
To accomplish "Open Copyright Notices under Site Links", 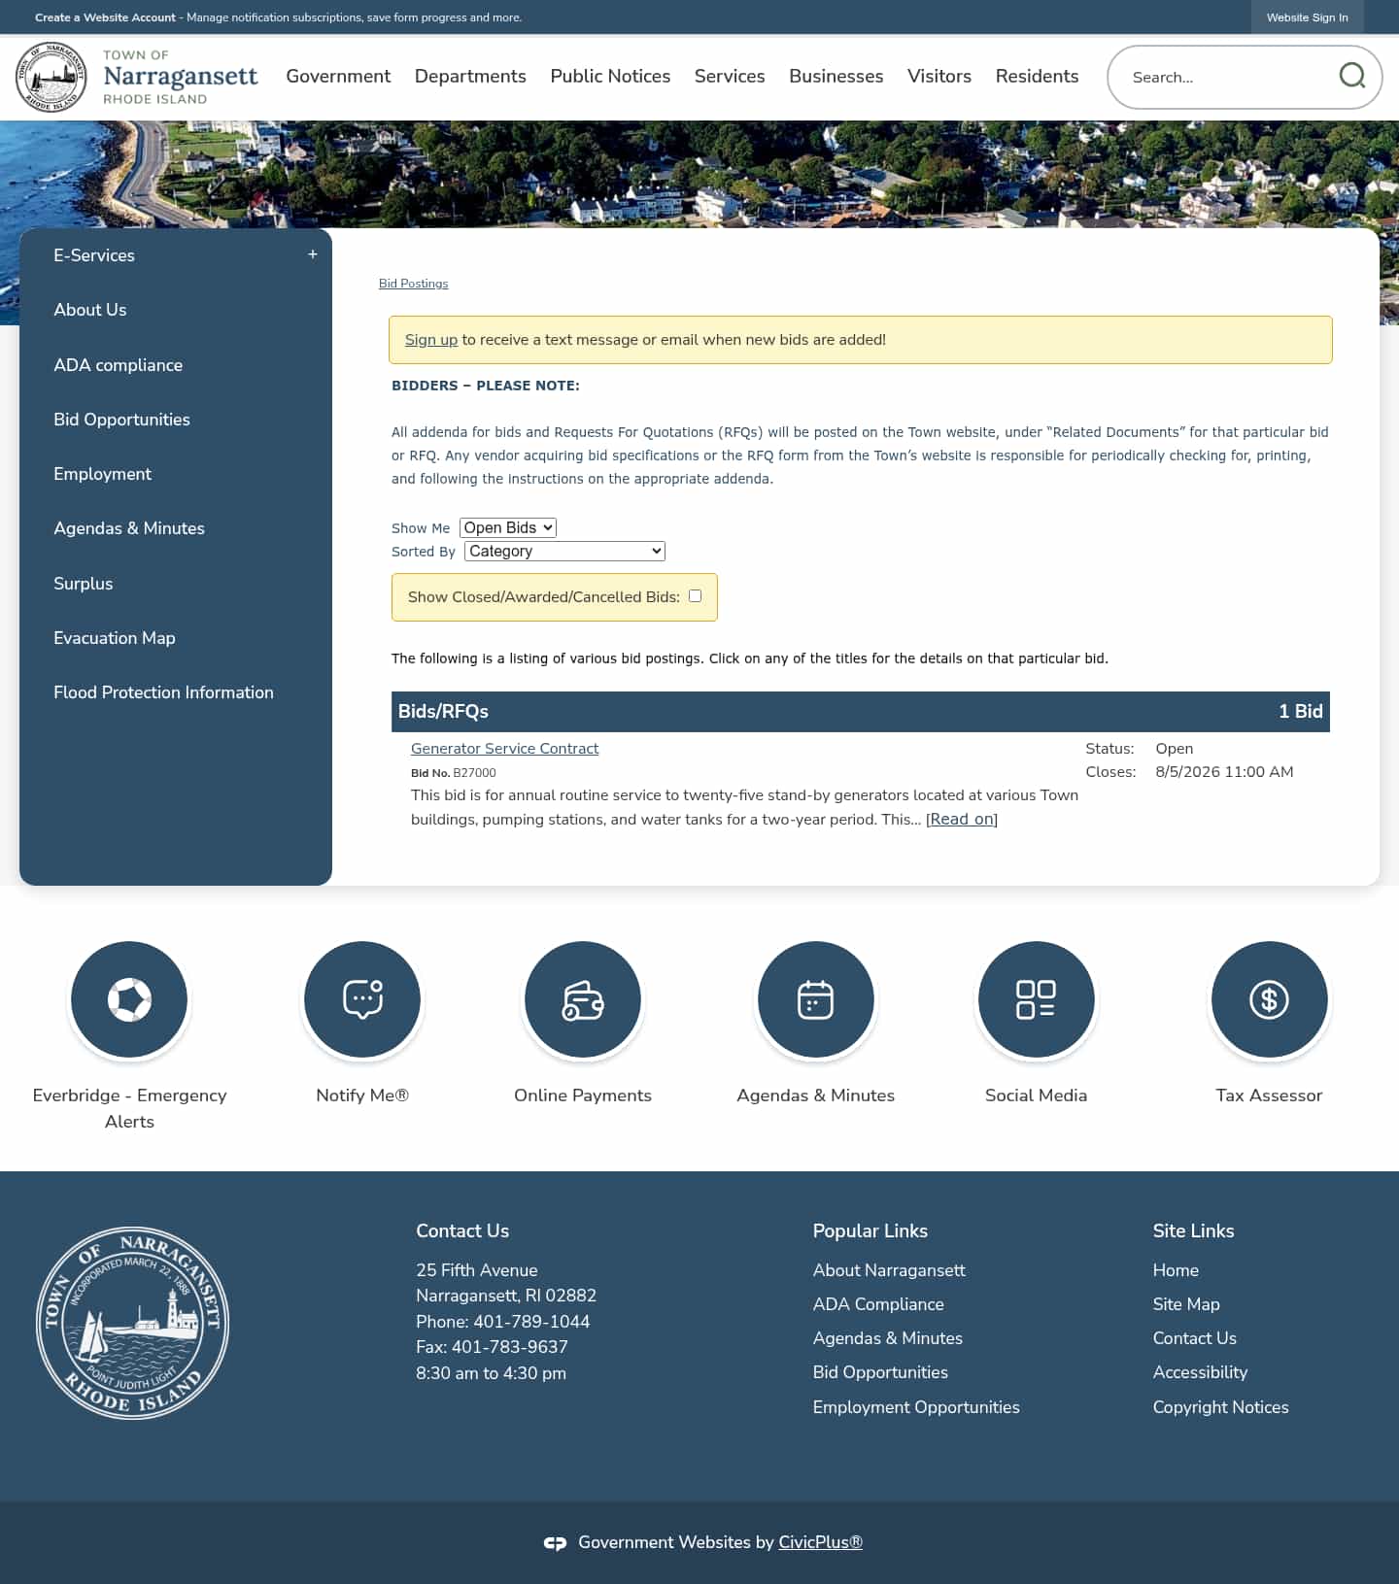I will click(1221, 1407).
